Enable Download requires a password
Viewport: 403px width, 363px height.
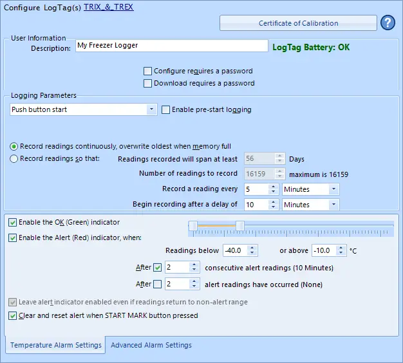coord(148,83)
